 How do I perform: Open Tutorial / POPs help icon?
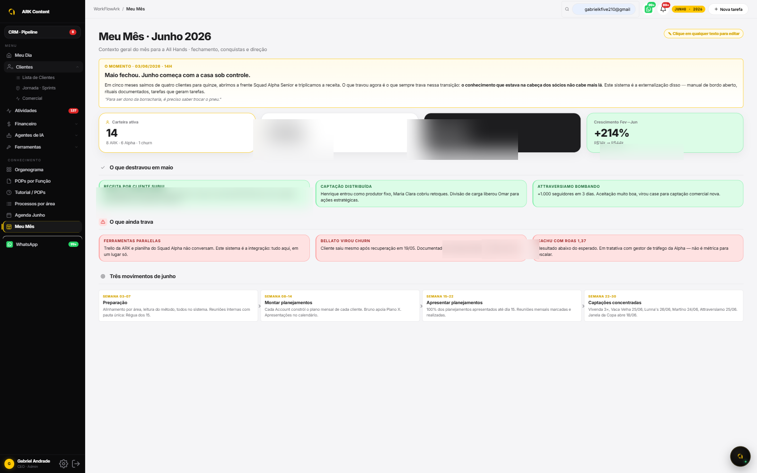[x=9, y=193]
